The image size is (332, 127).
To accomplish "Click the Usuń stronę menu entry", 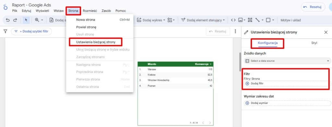I will (100, 34).
